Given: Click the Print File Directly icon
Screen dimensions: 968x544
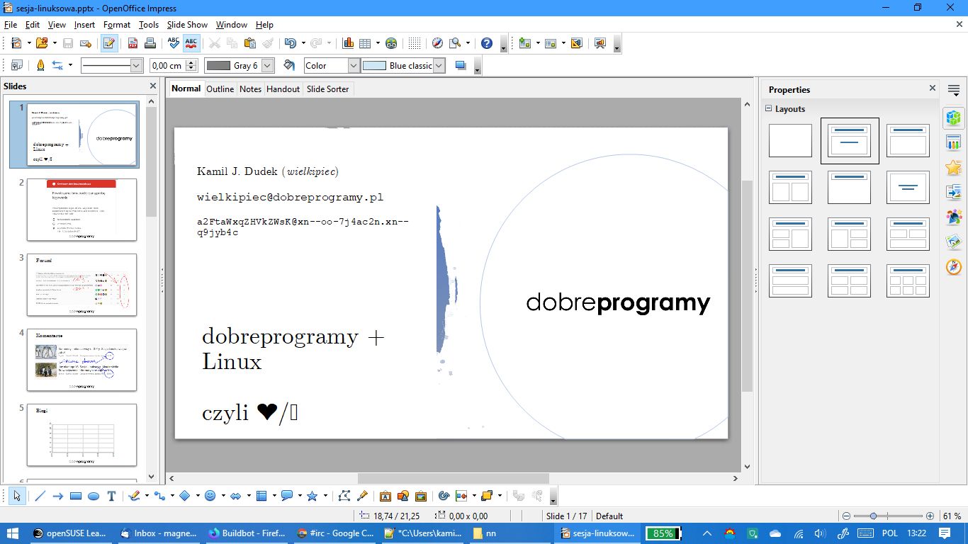Looking at the screenshot, I should pos(150,43).
